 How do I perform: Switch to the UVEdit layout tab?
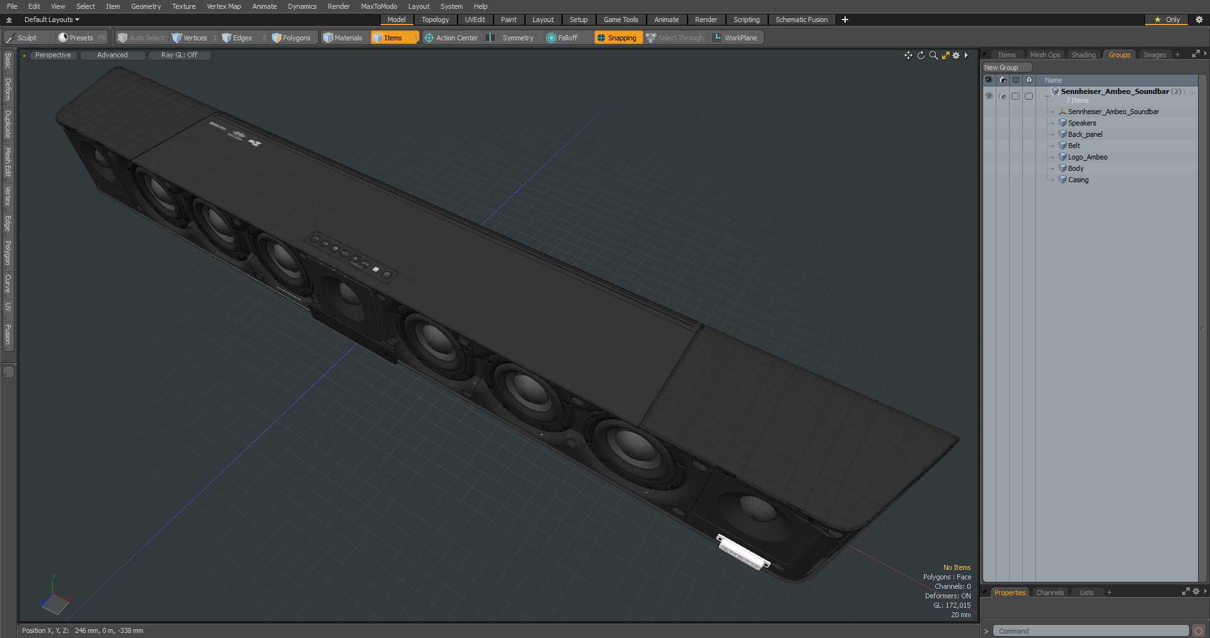(x=475, y=20)
